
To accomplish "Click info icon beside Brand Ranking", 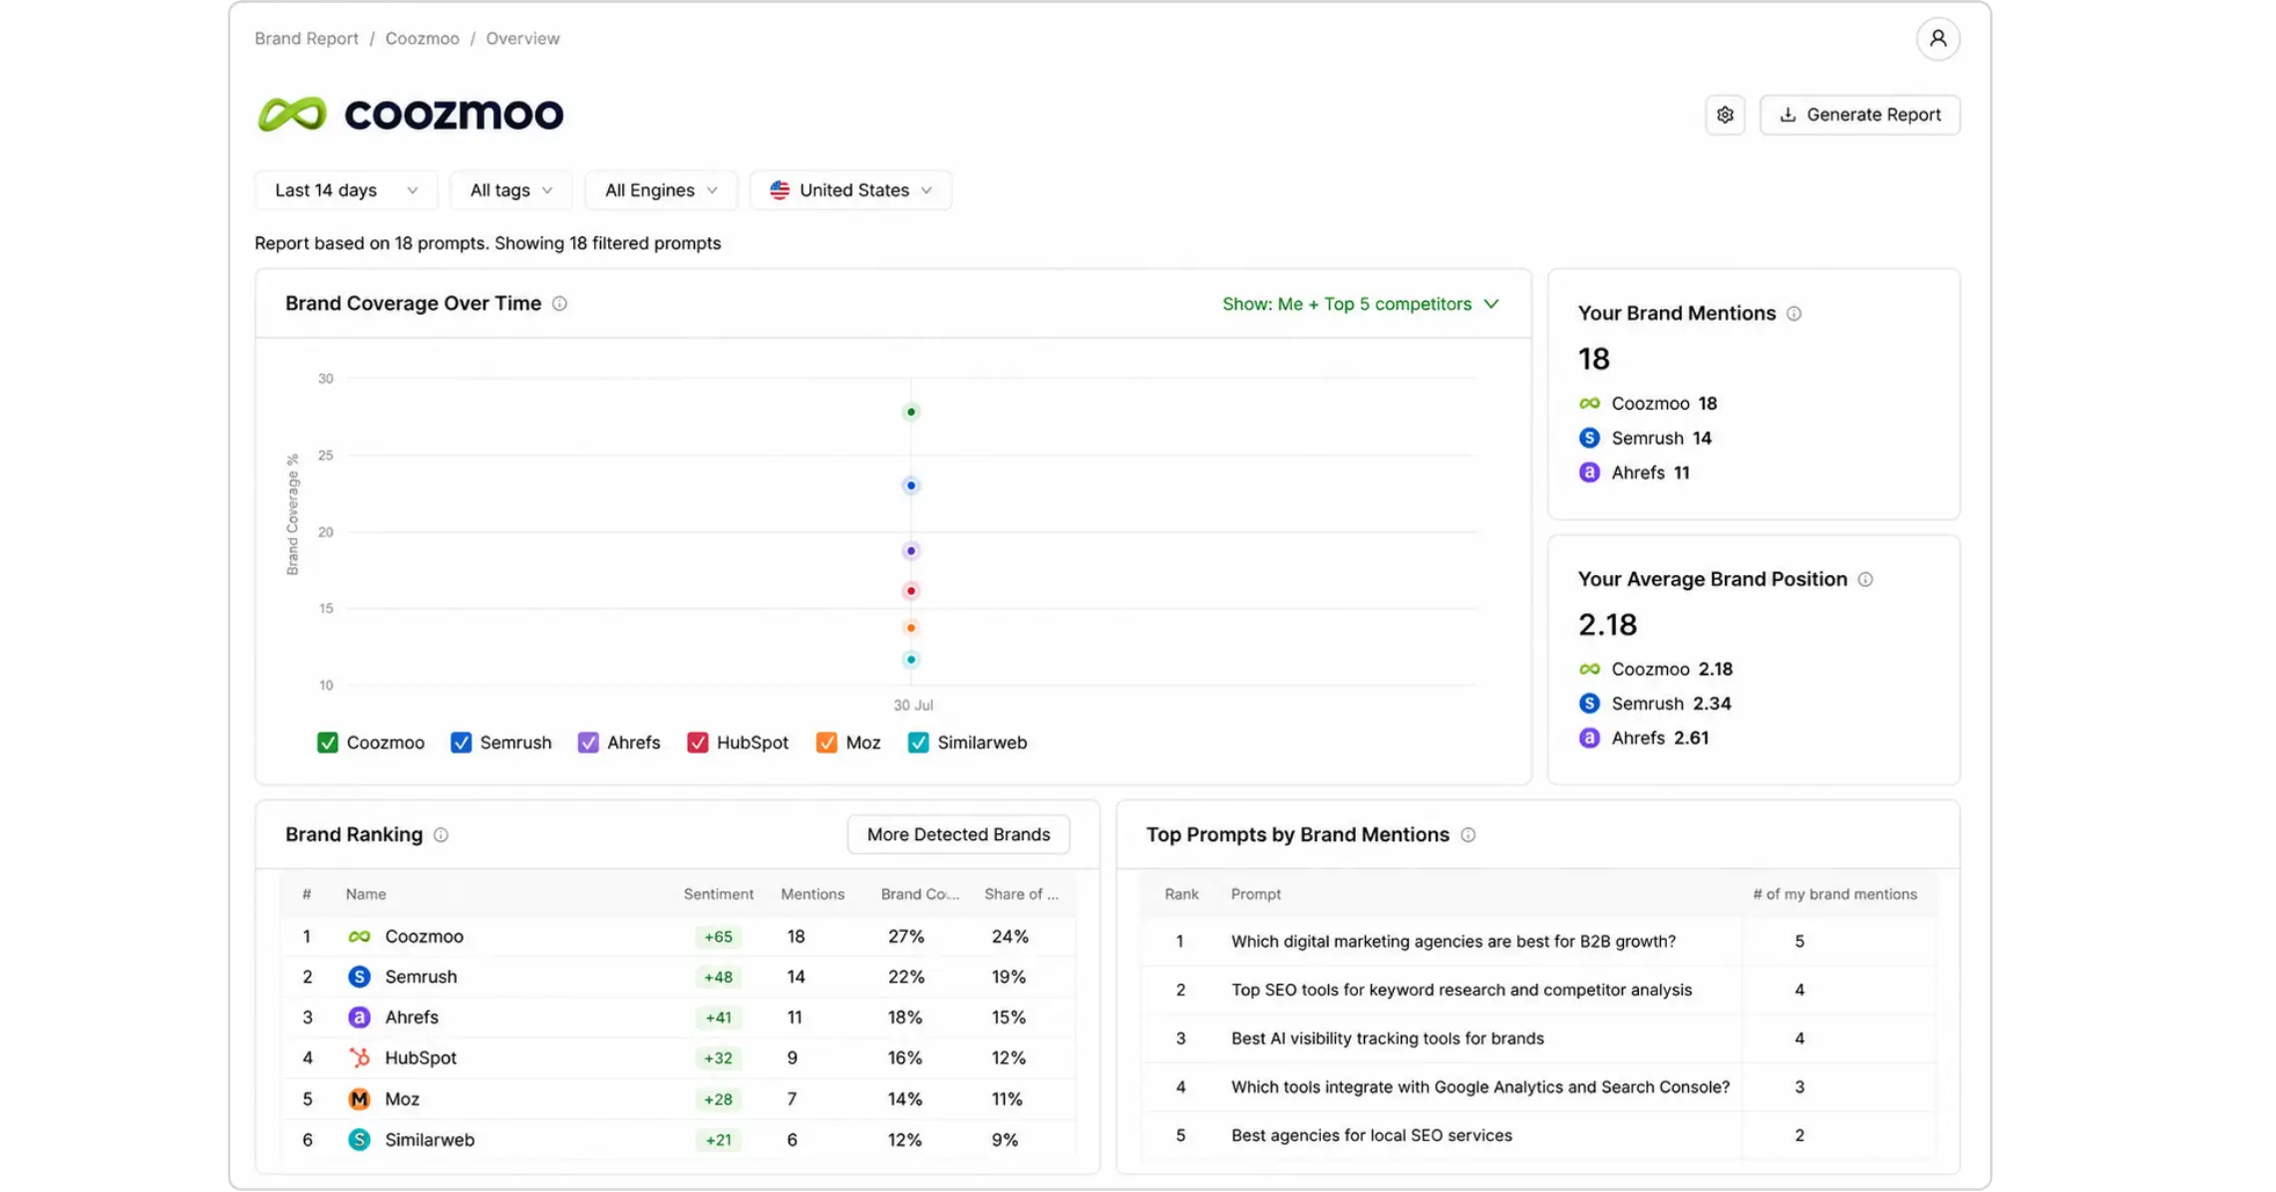I will (x=441, y=835).
